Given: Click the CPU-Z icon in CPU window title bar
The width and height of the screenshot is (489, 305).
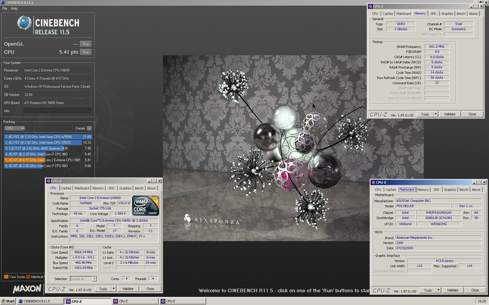Looking at the screenshot, I should 49,181.
